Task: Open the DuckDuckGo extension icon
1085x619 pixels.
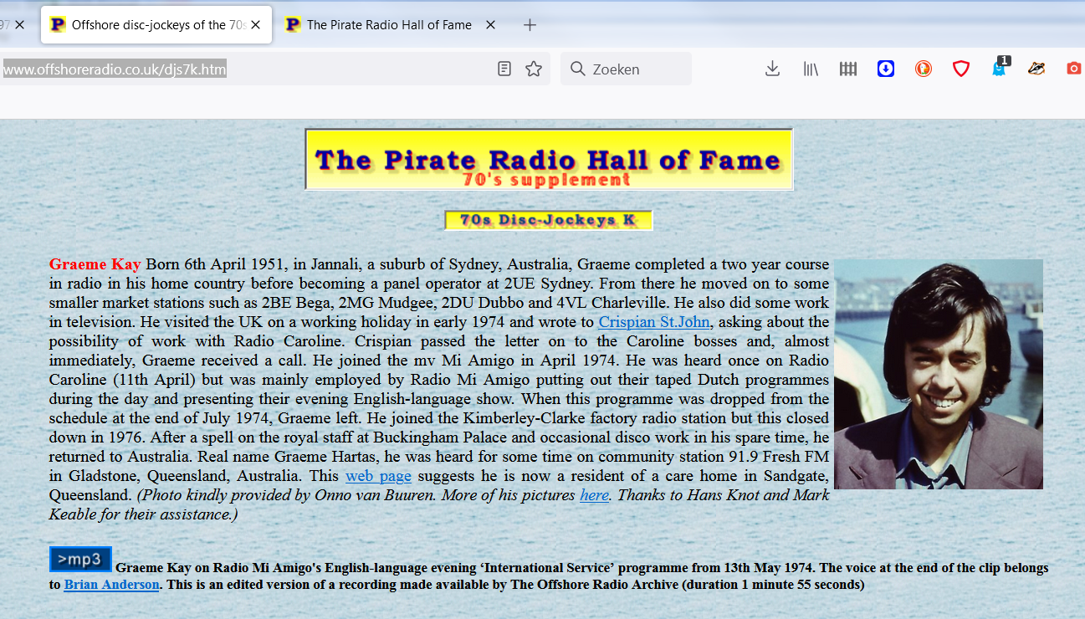Action: coord(924,69)
